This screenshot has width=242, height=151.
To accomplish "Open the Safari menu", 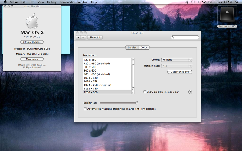I will pyautogui.click(x=14, y=2).
